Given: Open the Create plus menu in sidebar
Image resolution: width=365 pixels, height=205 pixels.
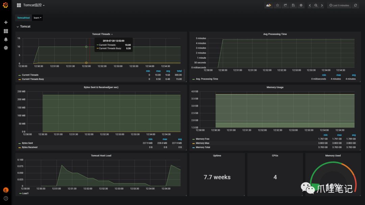Looking at the screenshot, I should point(6,22).
